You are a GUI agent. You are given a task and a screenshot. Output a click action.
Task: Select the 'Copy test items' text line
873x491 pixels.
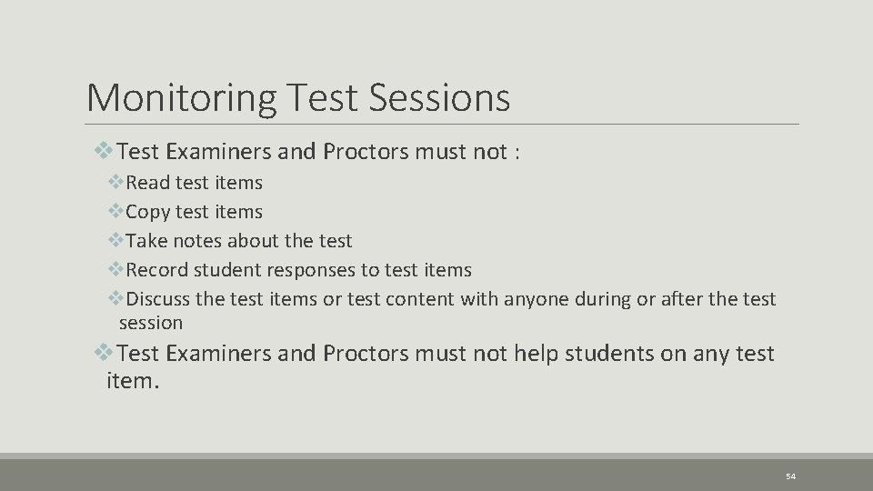coord(195,212)
